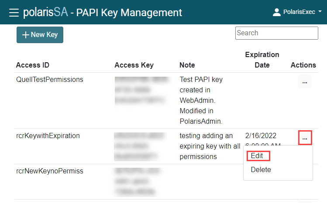Sort by the Access Key column header
The height and width of the screenshot is (203, 327).
[134, 65]
